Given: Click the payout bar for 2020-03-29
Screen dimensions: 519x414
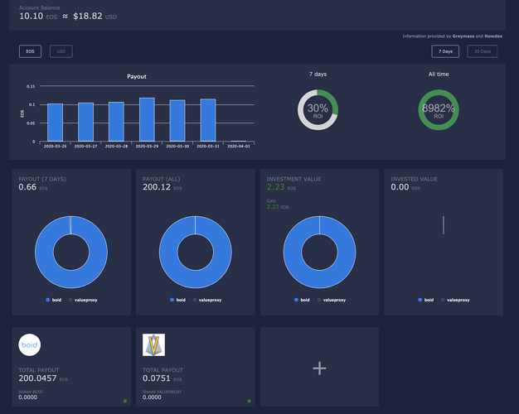Looking at the screenshot, I should [x=147, y=120].
